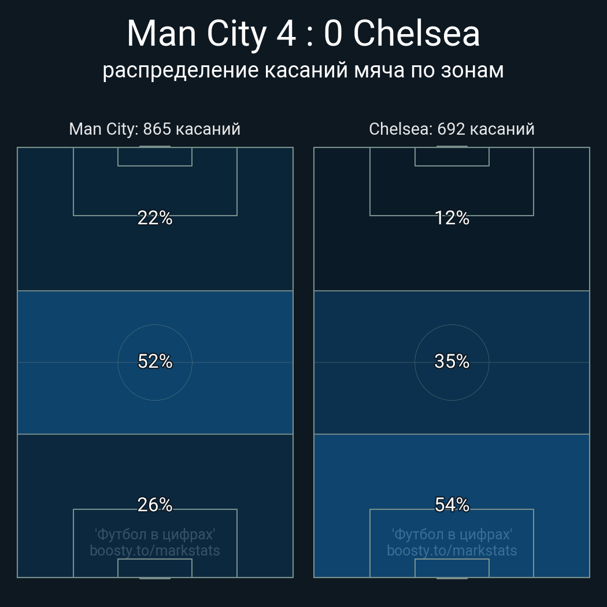Viewport: 607px width, 607px height.
Task: Click the top goal box on Man City pitch
Action: [x=155, y=157]
